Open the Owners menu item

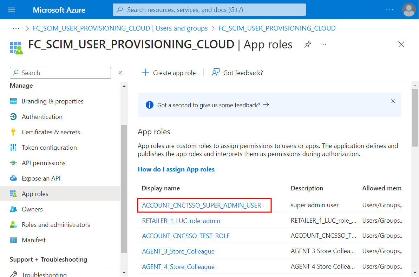point(32,209)
